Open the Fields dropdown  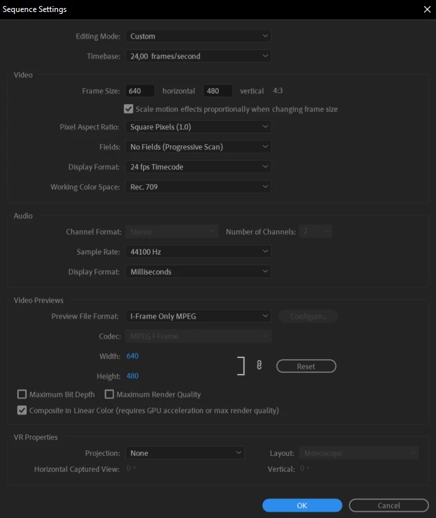198,147
